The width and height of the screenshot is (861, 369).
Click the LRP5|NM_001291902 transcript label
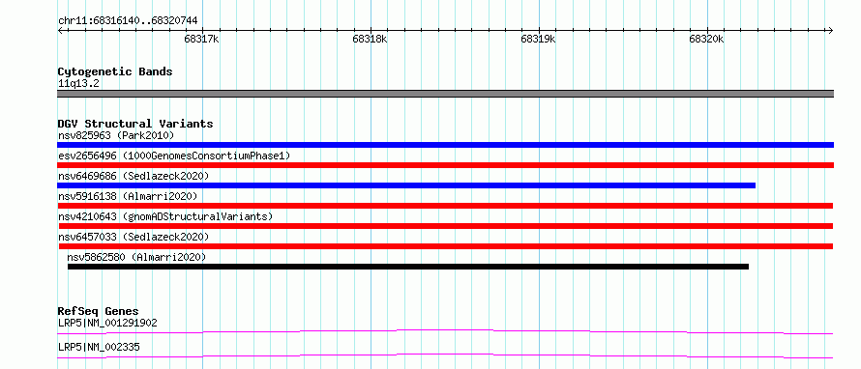[x=107, y=324]
